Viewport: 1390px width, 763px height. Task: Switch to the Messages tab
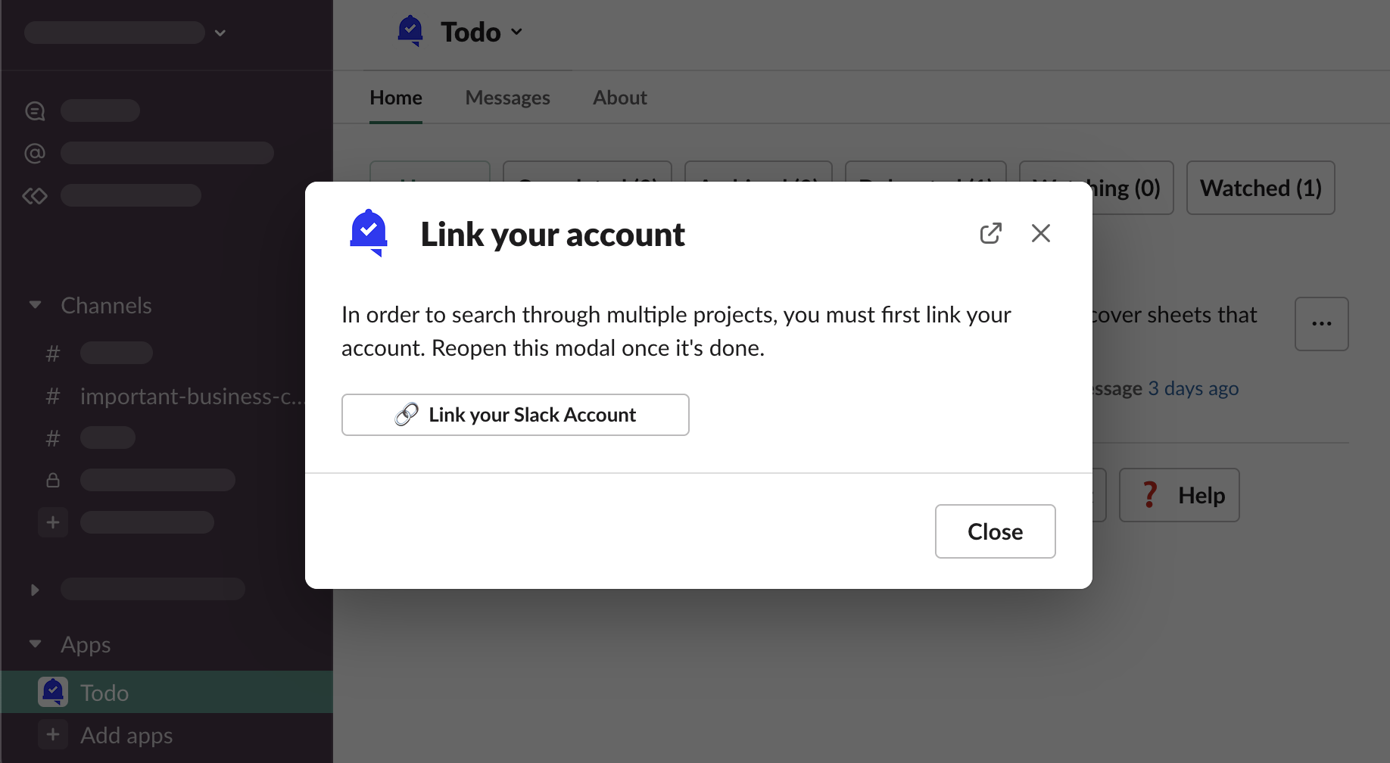tap(507, 98)
